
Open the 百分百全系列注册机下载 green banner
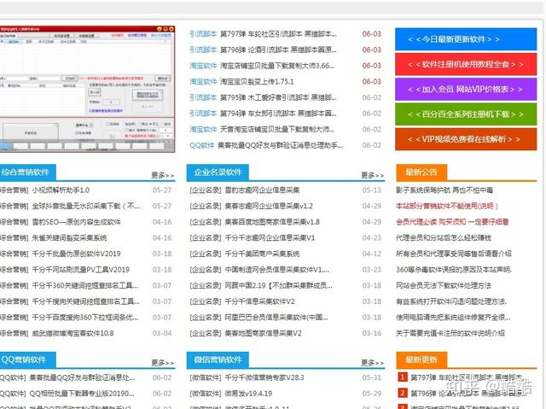466,114
